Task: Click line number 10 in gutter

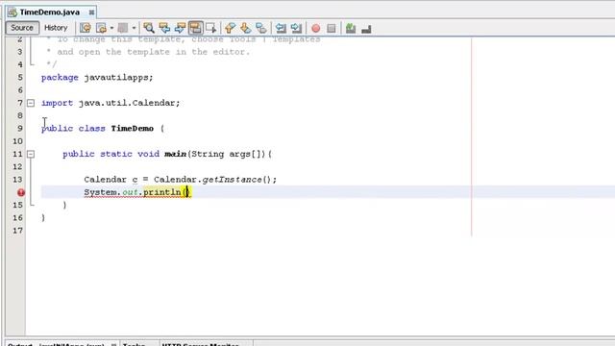Action: tap(17, 141)
